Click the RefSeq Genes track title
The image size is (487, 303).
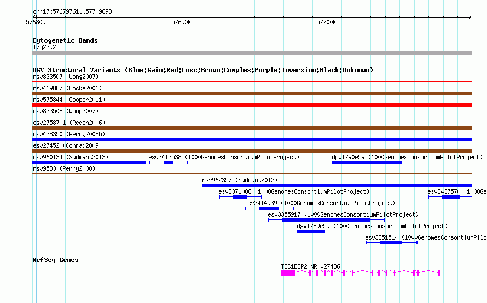55,260
